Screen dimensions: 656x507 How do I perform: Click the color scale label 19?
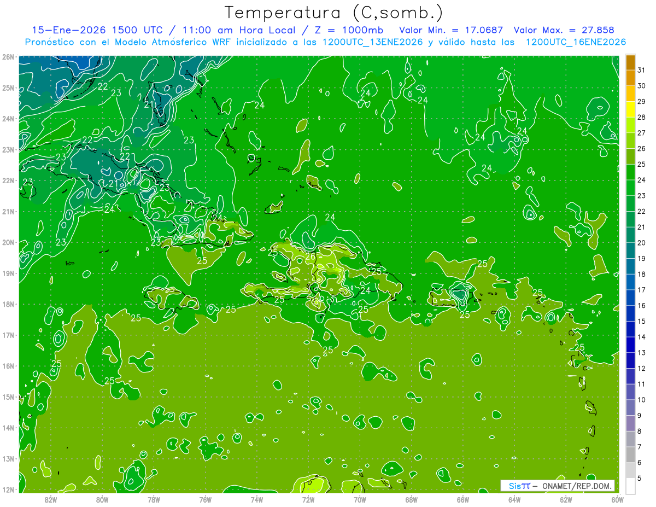coord(641,258)
